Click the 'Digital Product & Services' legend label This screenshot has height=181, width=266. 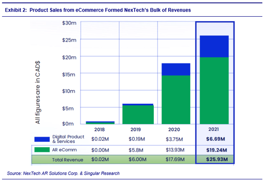[68, 139]
